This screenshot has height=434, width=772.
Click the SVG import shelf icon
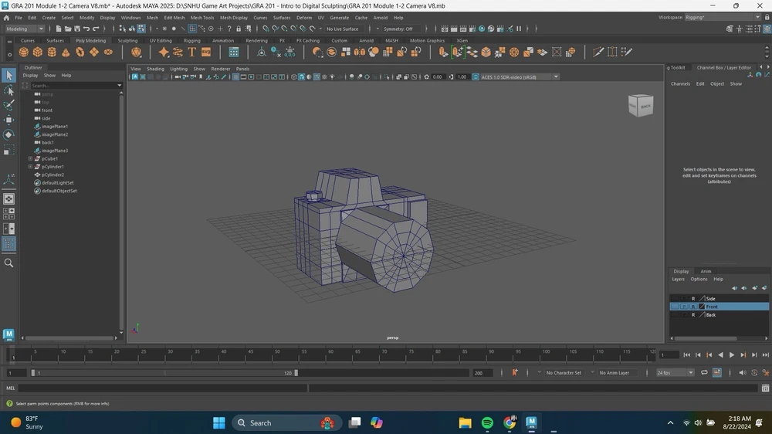point(206,53)
